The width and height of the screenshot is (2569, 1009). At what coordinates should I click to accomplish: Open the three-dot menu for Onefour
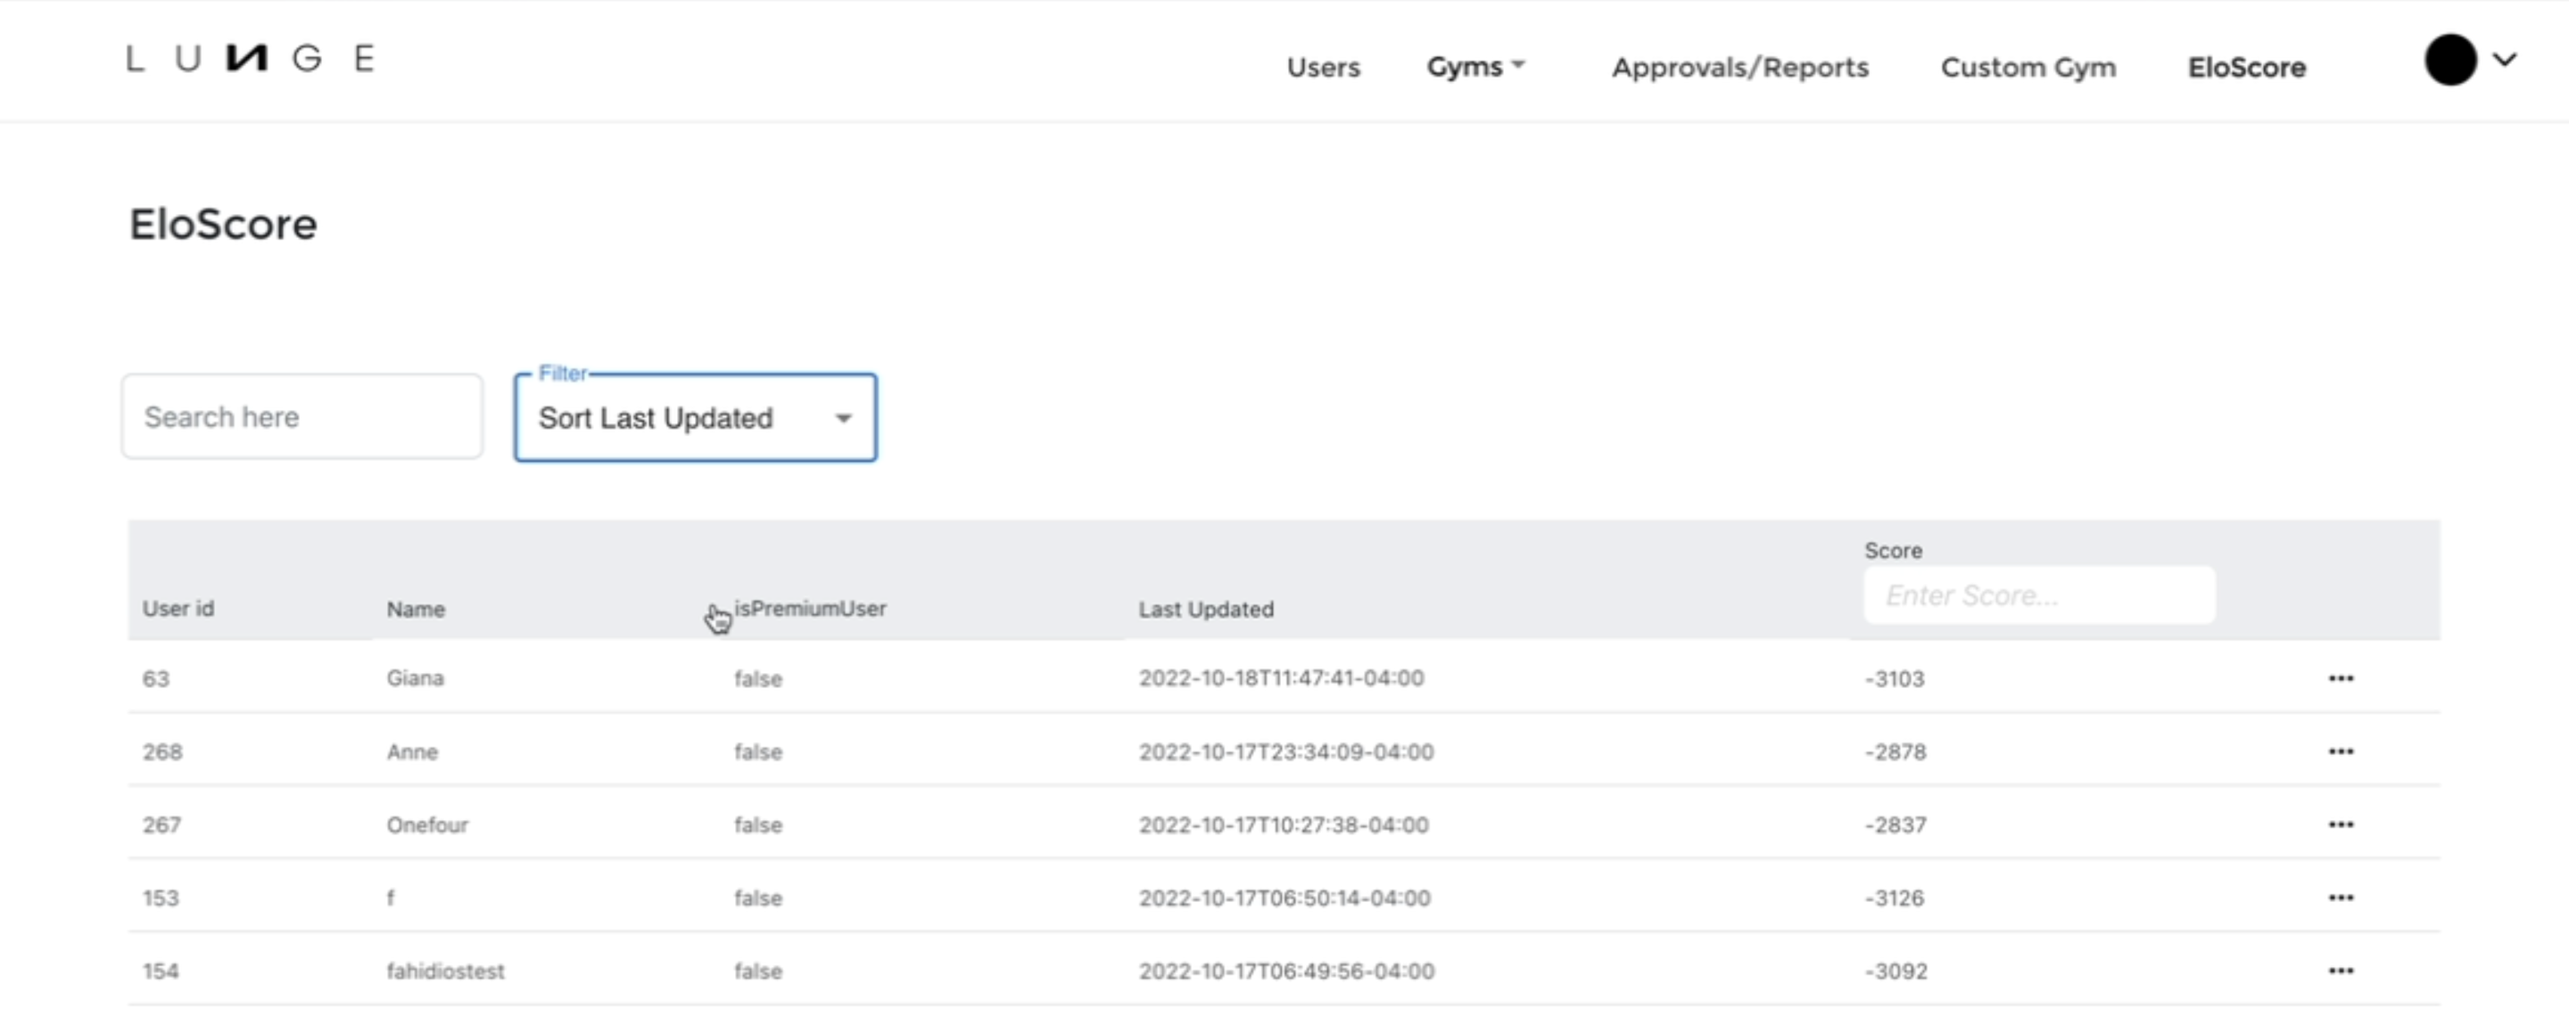click(x=2340, y=824)
